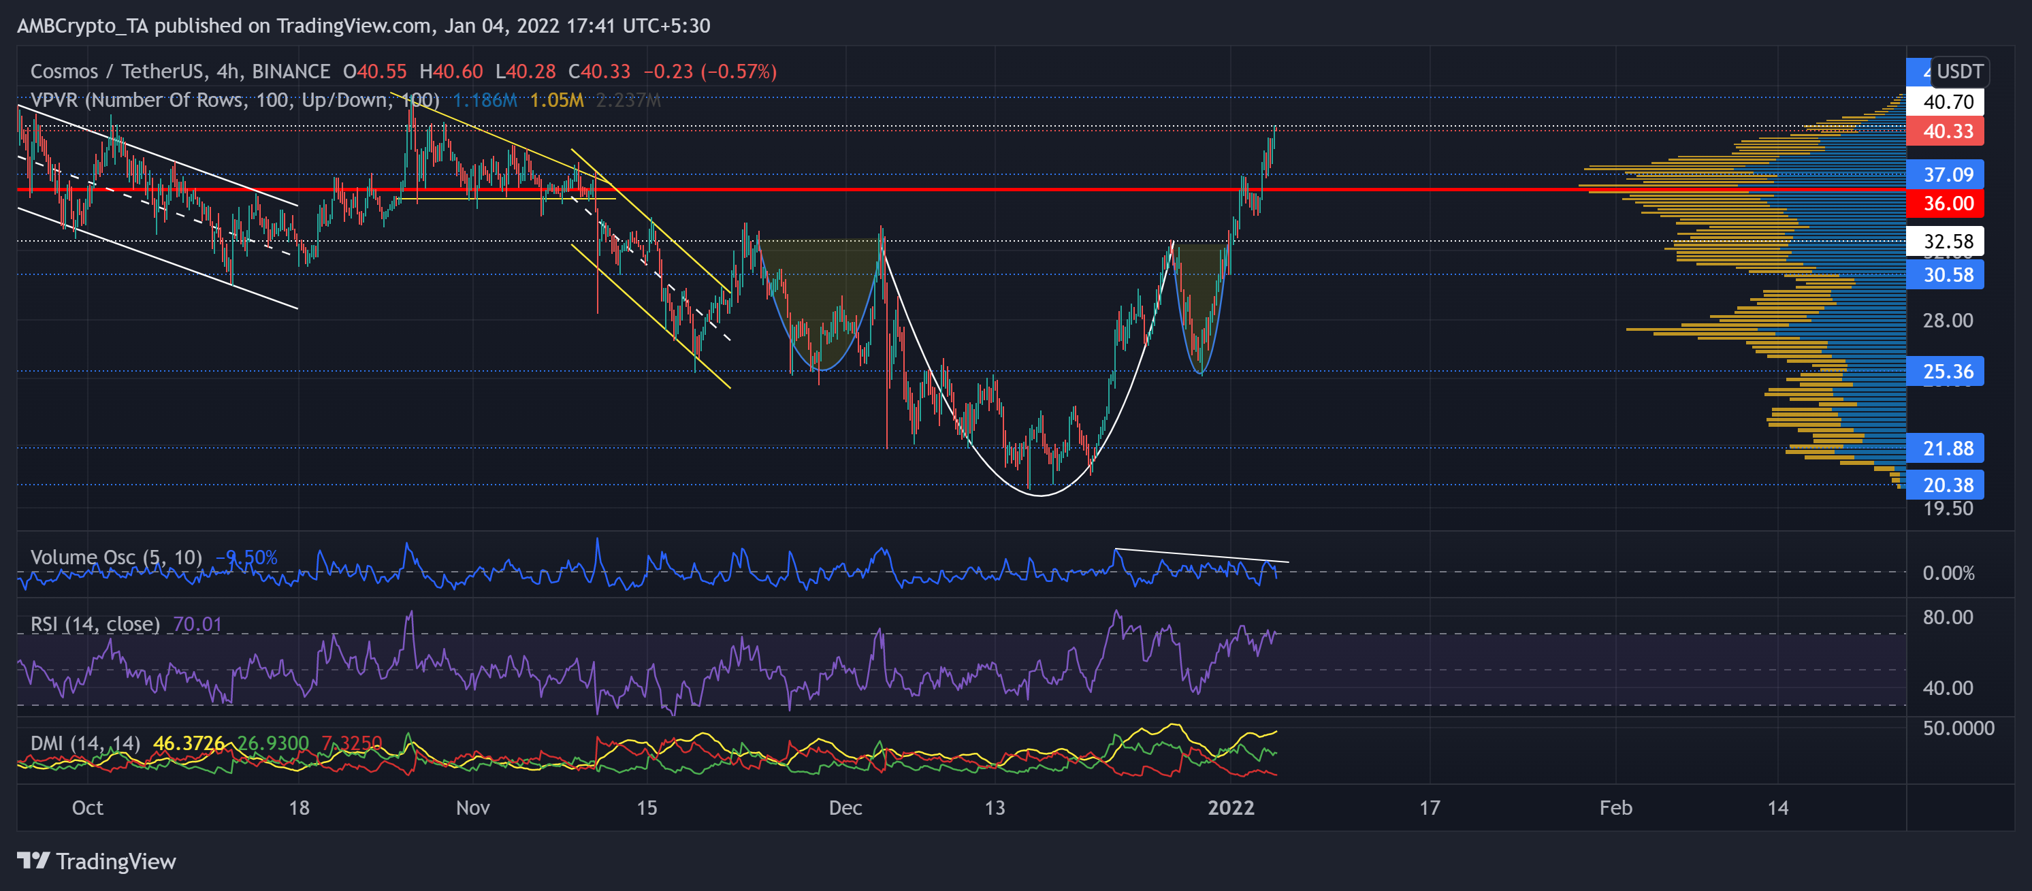Click the 32.58 white price label
The width and height of the screenshot is (2032, 891).
(1946, 240)
